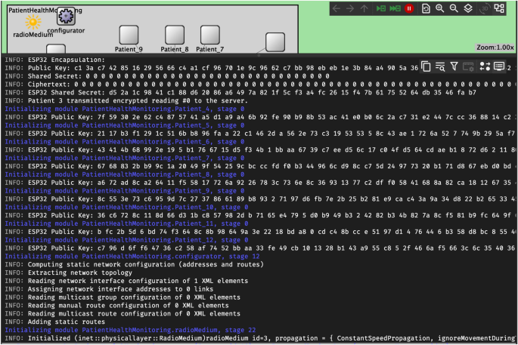This screenshot has width=518, height=345.
Task: Open log column configuration icon
Action: 468,66
